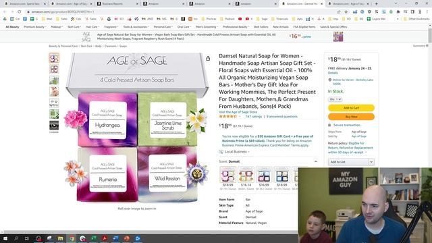Click the Chrome icon on the taskbar

pyautogui.click(x=72, y=238)
